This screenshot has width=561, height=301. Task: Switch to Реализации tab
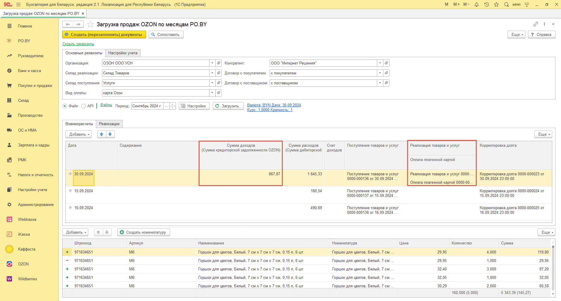tap(109, 124)
